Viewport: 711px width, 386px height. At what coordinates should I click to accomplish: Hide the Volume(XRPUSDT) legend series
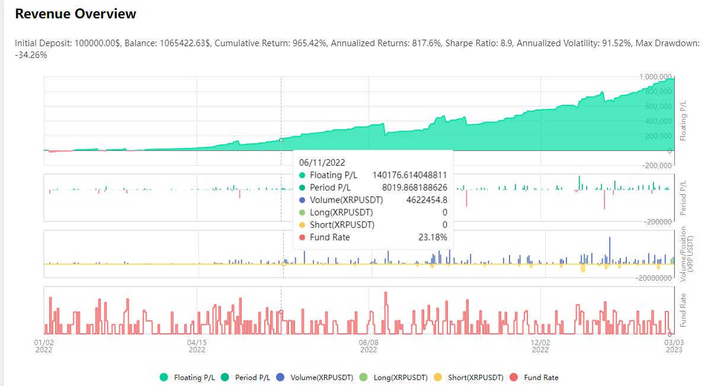(x=315, y=377)
